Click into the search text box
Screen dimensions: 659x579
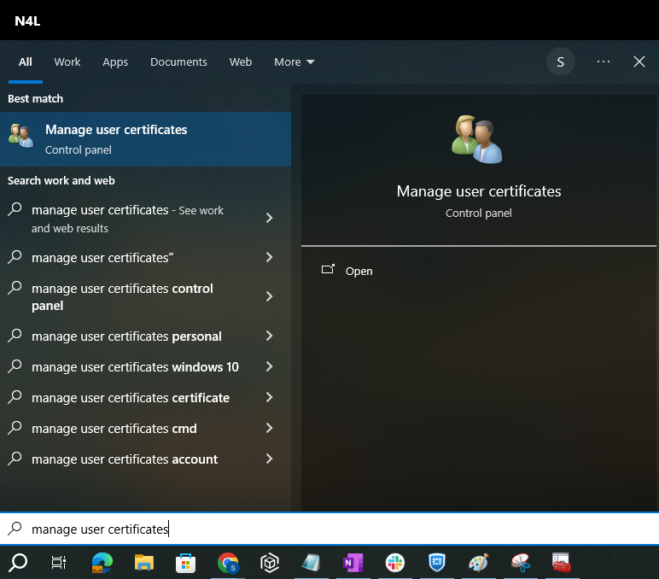coord(341,529)
